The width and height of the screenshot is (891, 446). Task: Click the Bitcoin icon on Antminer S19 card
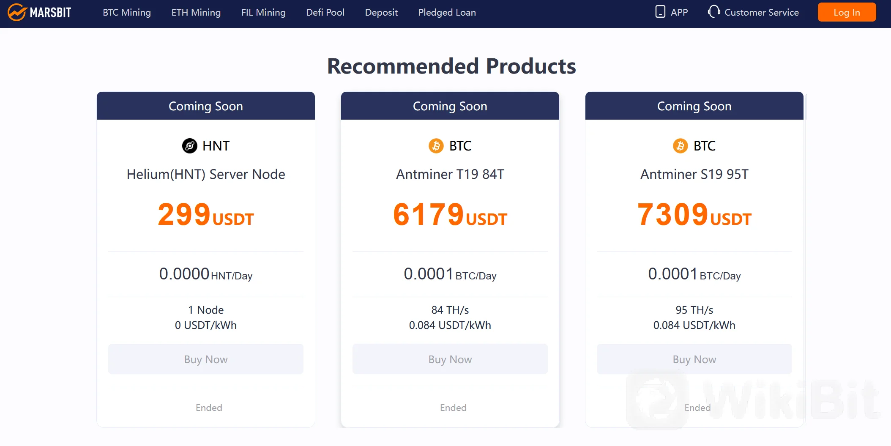(x=680, y=146)
